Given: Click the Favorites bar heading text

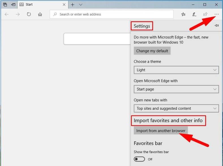Looking at the screenshot, I should (x=148, y=143).
